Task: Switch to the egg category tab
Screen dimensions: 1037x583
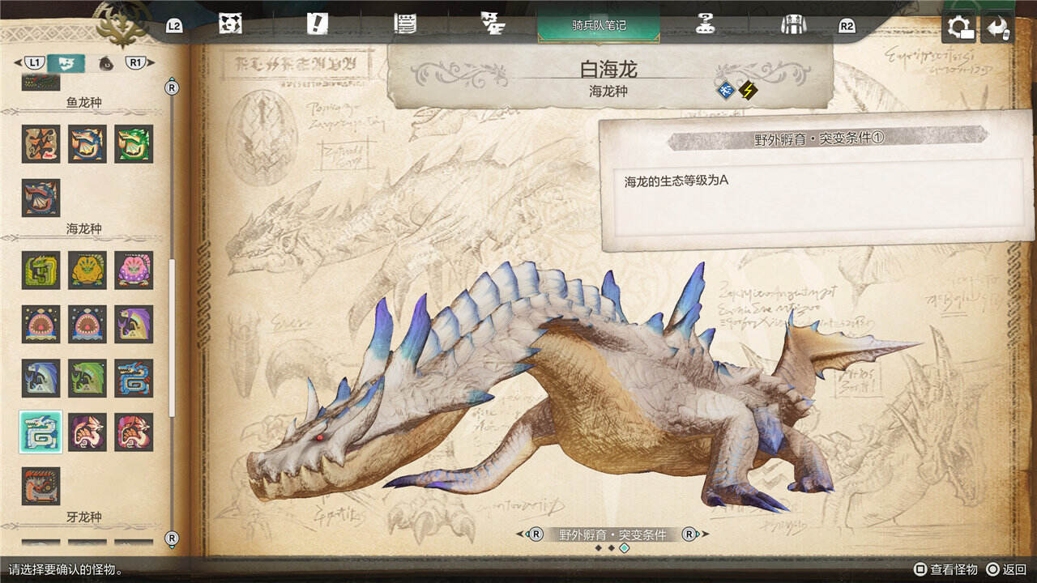Action: pos(105,62)
